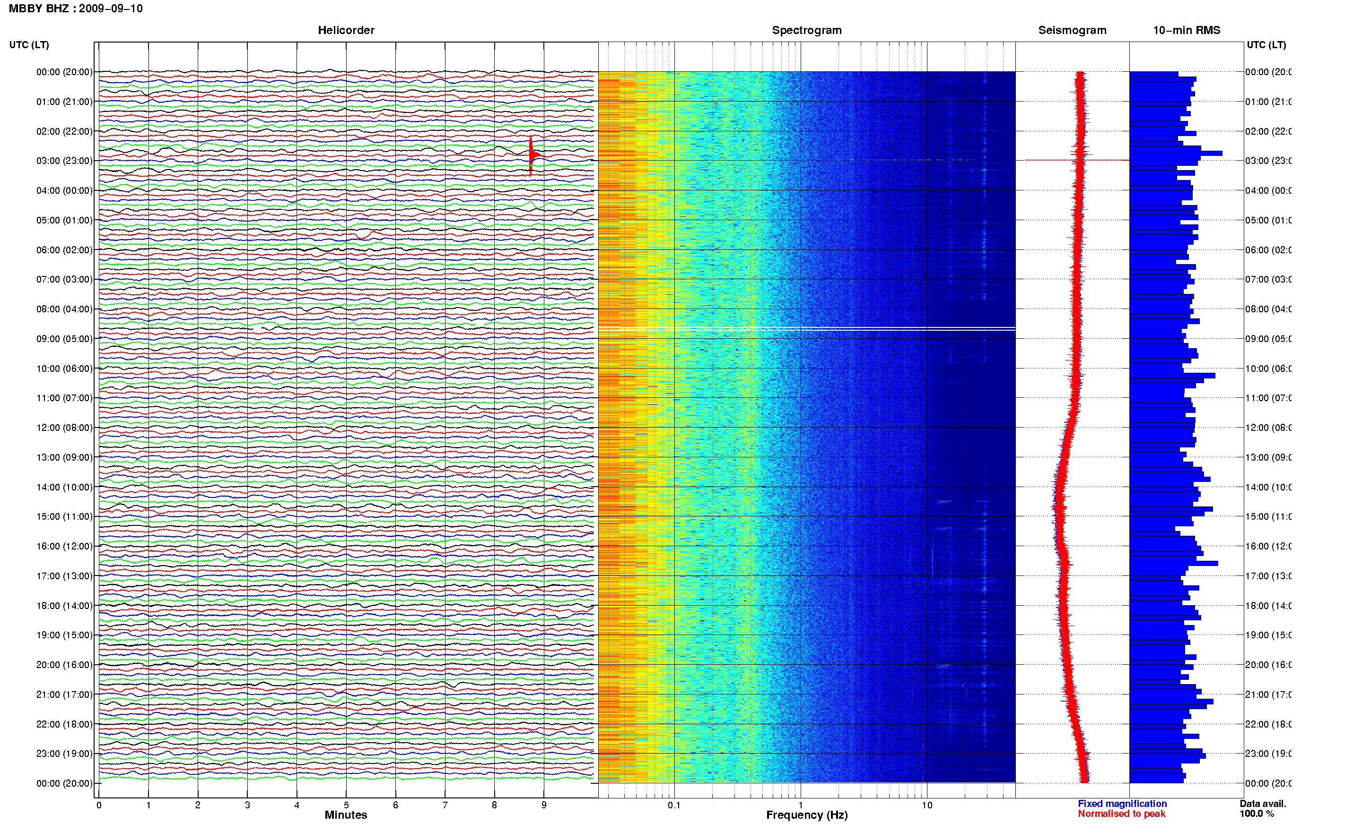
Task: Select the right-side '12:00 (08:' time label
Action: (1268, 428)
